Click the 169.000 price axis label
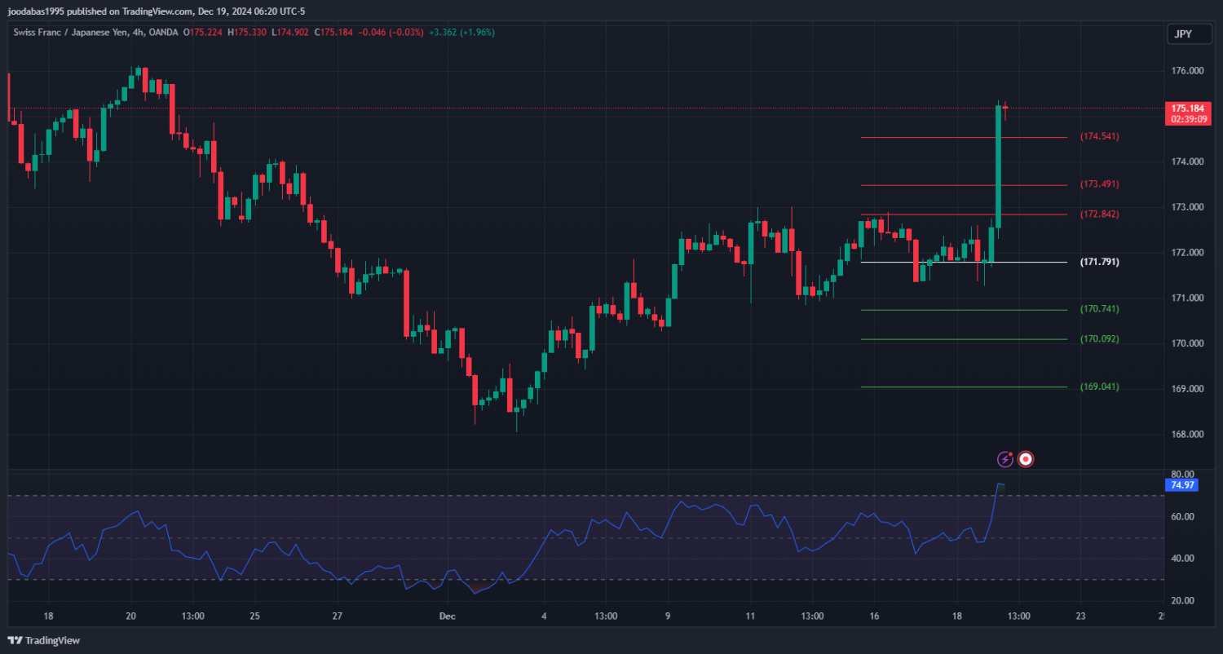Screen dimensions: 1223x654 (1186, 389)
